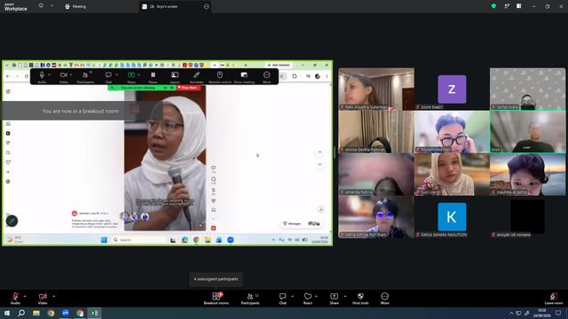The width and height of the screenshot is (568, 319).
Task: Expand reactions caret next to React
Action: point(316,296)
